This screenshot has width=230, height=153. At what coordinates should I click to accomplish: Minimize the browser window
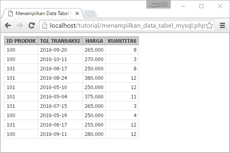183,6
